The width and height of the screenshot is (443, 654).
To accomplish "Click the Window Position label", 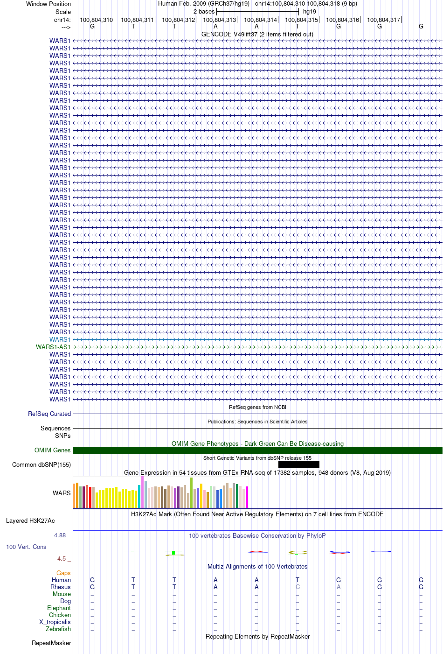I will click(48, 4).
